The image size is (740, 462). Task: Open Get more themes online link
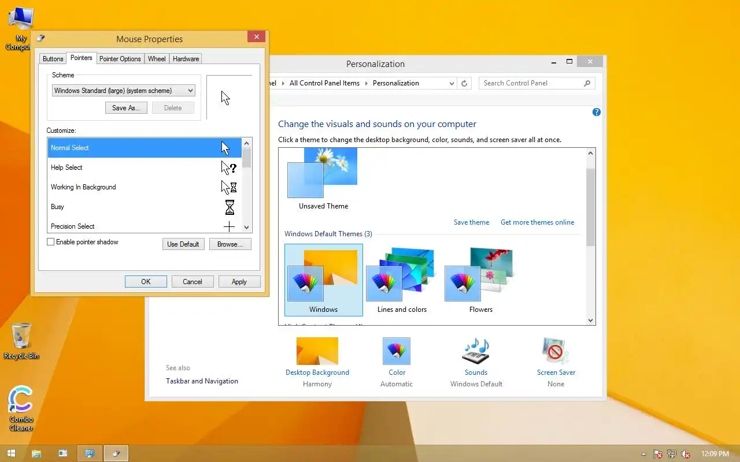(538, 222)
